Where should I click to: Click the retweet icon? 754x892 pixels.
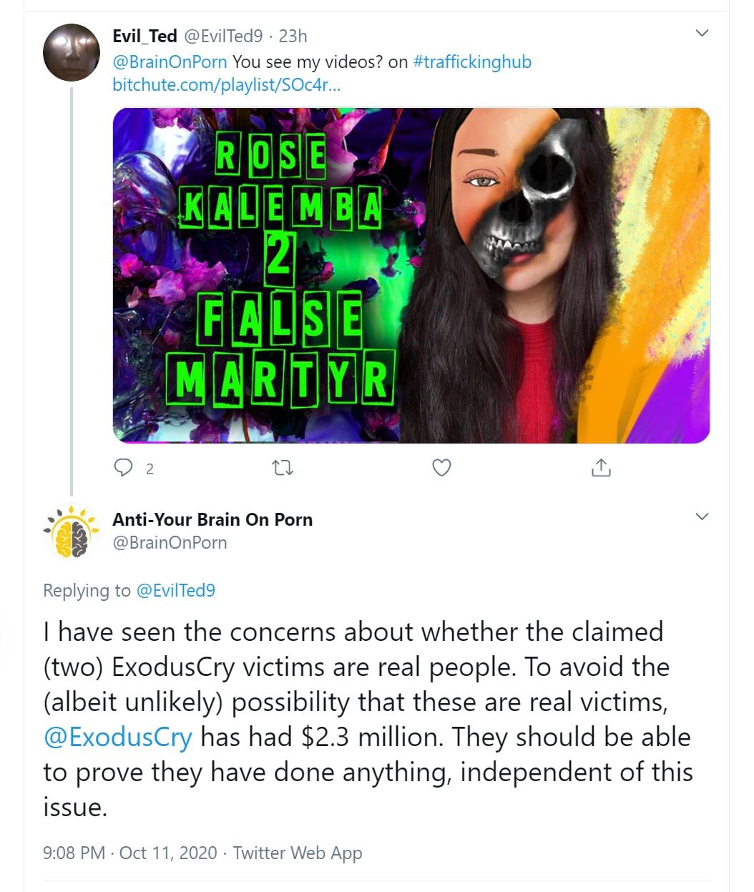[x=283, y=468]
